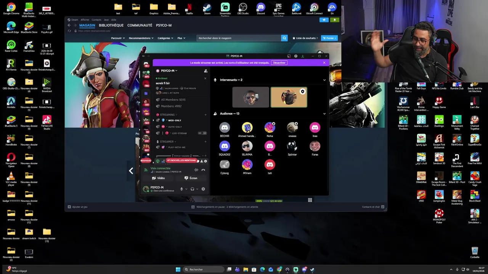Add a channel to STREAMER category
Viewport: 488px width, 274px height.
pyautogui.click(x=205, y=142)
